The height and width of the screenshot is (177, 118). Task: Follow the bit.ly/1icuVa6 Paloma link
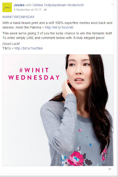click(x=59, y=27)
